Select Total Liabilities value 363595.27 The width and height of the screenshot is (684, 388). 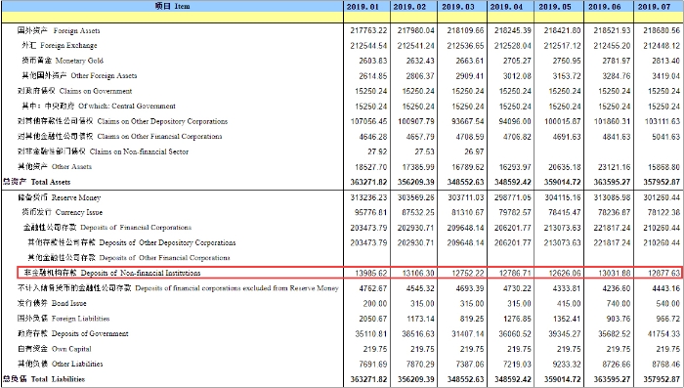(x=612, y=379)
